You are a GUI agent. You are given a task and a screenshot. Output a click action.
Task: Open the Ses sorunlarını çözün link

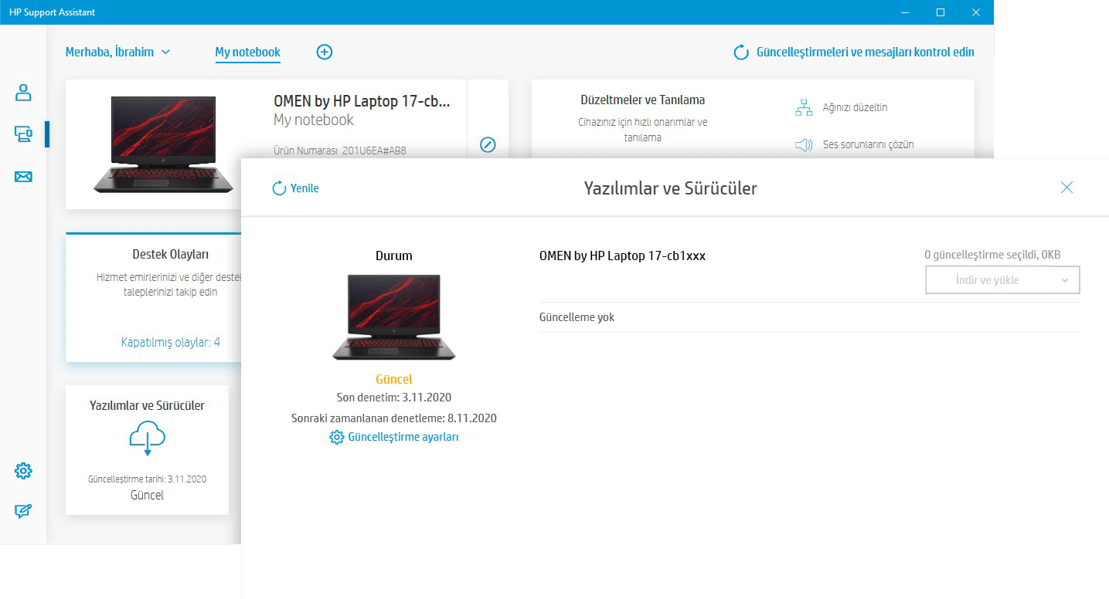[855, 144]
